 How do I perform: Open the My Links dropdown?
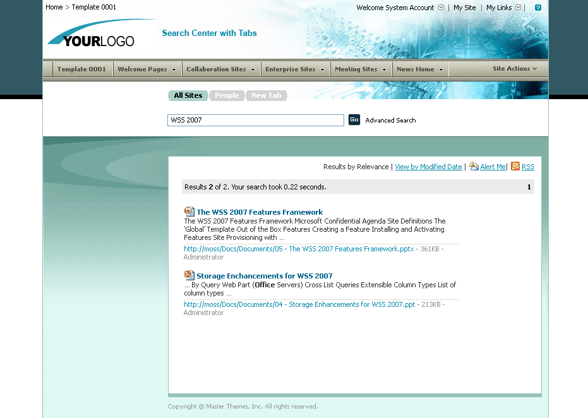(x=519, y=7)
